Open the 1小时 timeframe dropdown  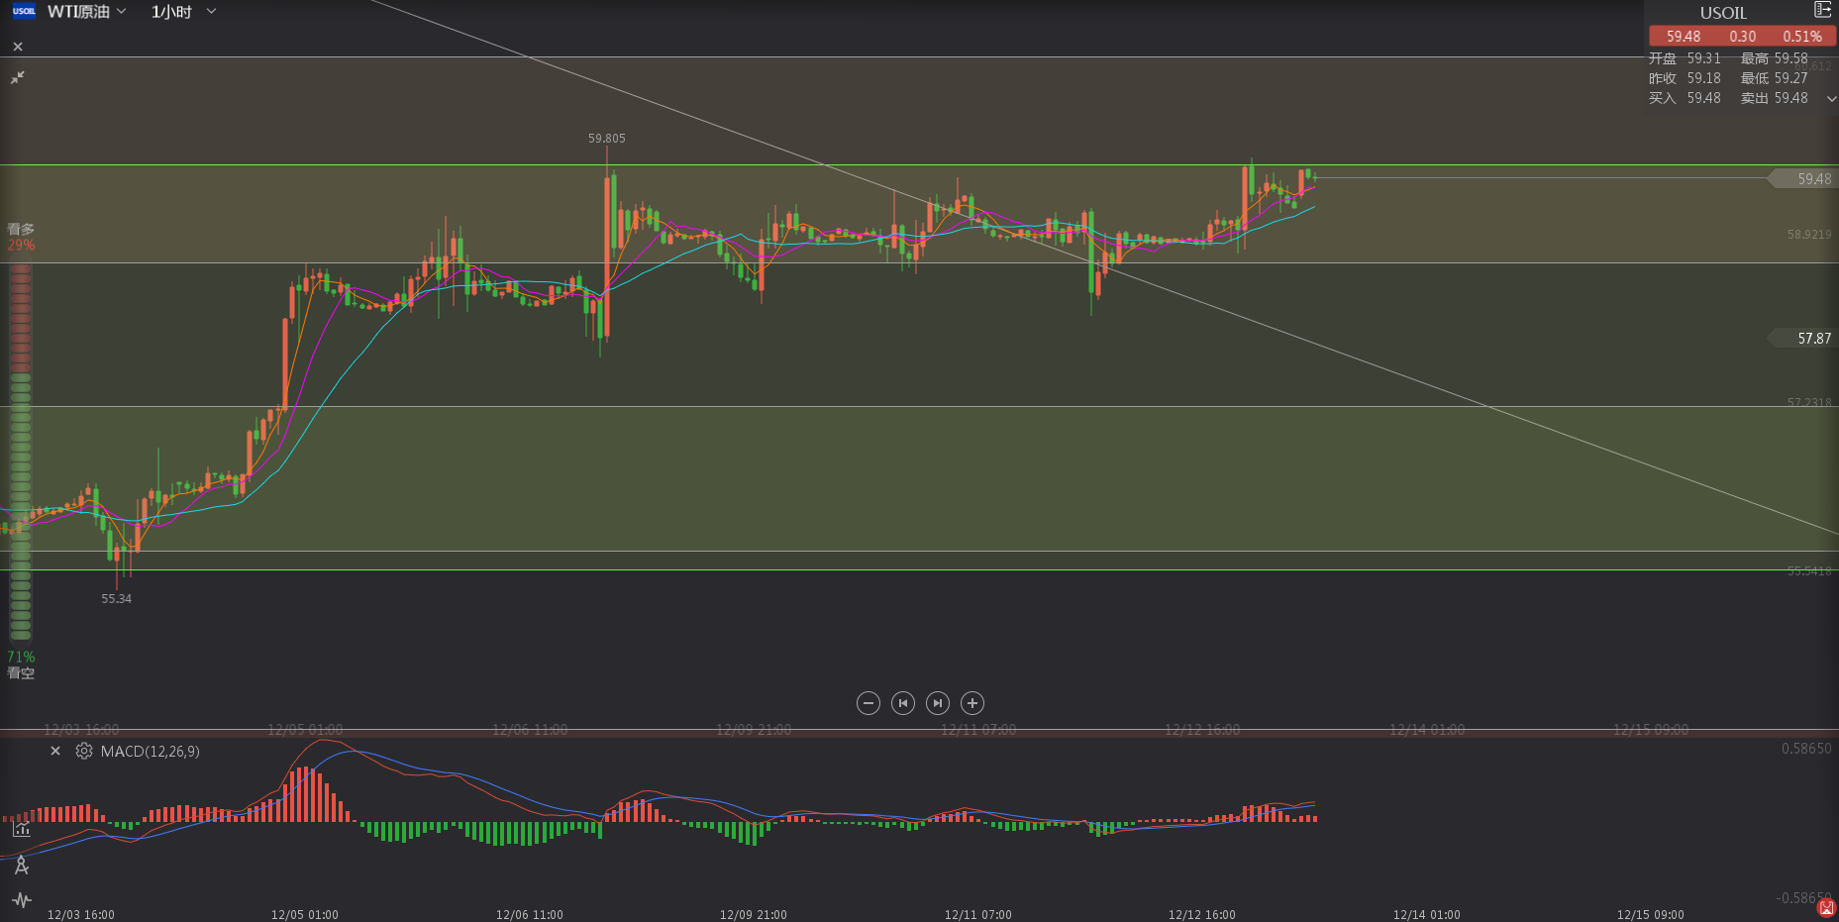(x=183, y=12)
